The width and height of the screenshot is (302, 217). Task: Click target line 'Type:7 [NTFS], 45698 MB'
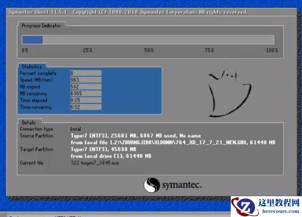pos(103,149)
